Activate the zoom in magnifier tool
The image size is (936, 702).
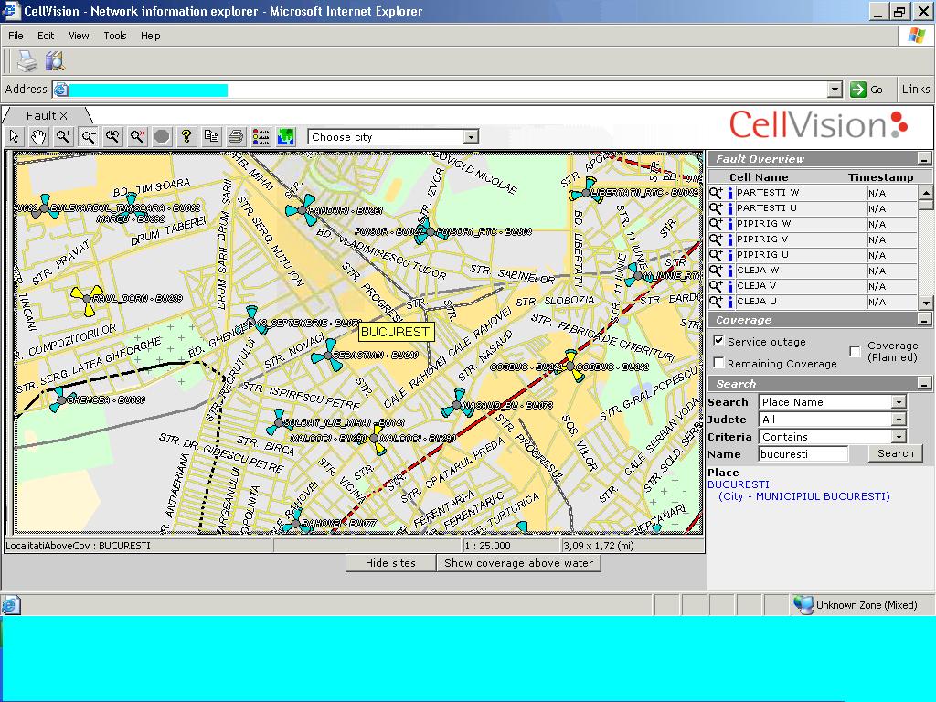63,137
